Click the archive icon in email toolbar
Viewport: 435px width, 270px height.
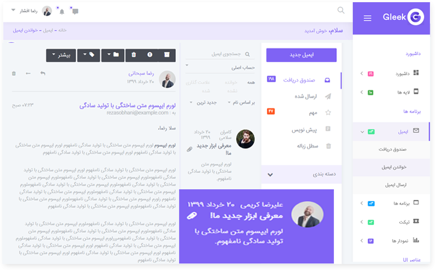click(167, 55)
